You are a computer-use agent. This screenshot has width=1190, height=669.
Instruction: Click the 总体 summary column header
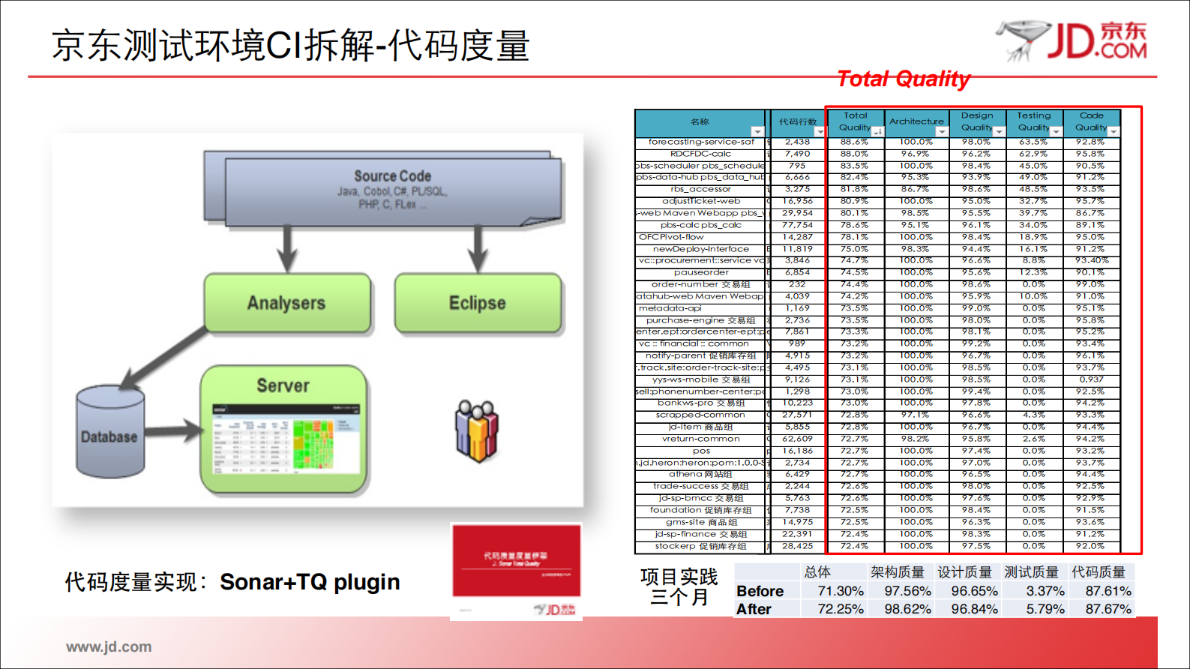[x=817, y=572]
